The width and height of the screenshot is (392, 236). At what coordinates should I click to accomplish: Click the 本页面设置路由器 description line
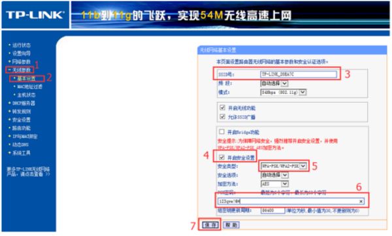[x=272, y=61]
